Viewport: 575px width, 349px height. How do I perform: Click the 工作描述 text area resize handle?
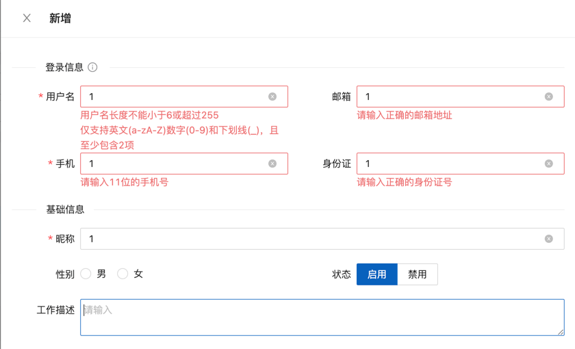point(560,332)
